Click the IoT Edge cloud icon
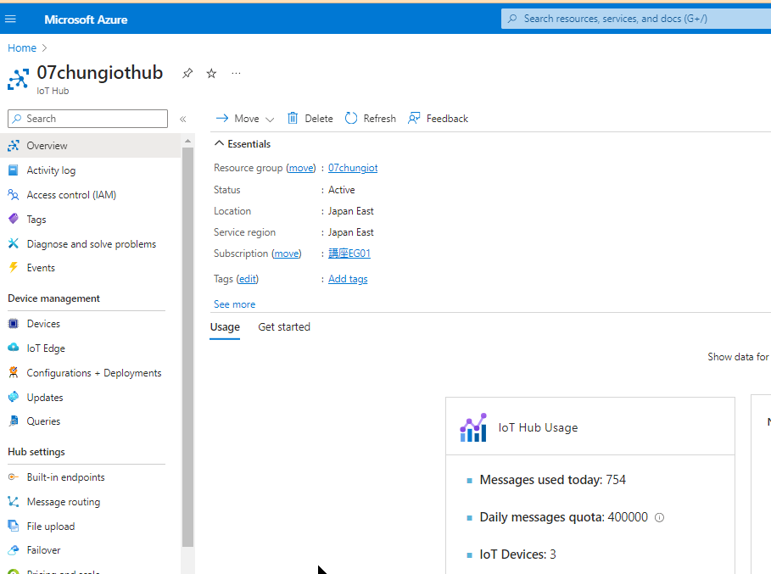The height and width of the screenshot is (574, 771). [14, 348]
